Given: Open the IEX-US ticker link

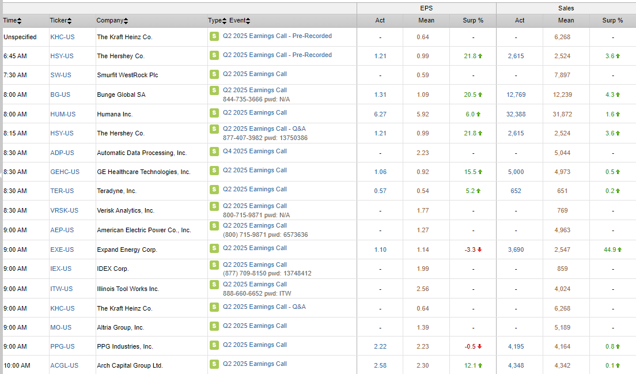Looking at the screenshot, I should pyautogui.click(x=61, y=269).
